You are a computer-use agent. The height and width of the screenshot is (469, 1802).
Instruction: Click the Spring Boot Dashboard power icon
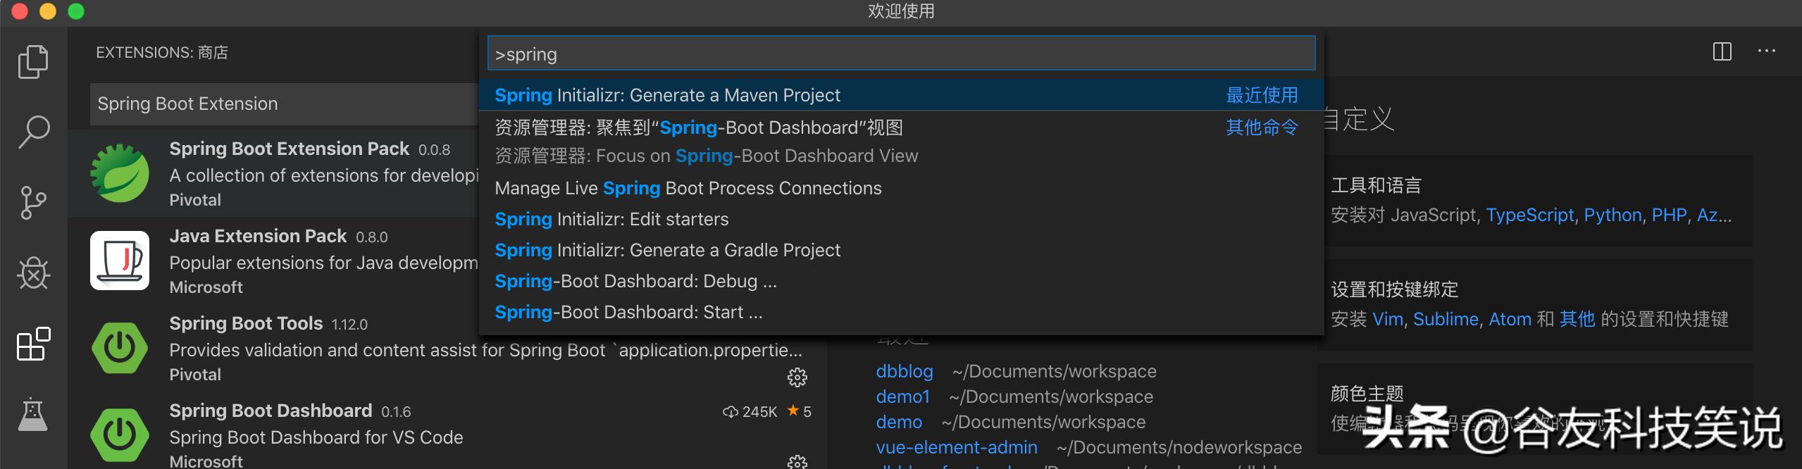(120, 435)
